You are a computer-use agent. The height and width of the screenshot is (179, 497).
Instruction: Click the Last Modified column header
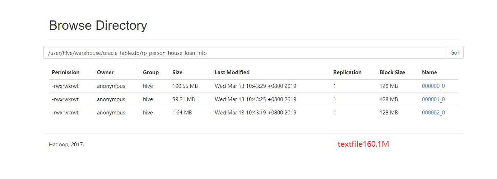[x=232, y=72]
